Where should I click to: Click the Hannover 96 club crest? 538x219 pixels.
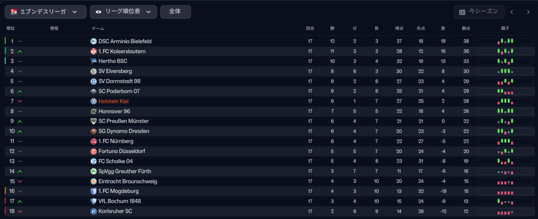click(x=94, y=111)
